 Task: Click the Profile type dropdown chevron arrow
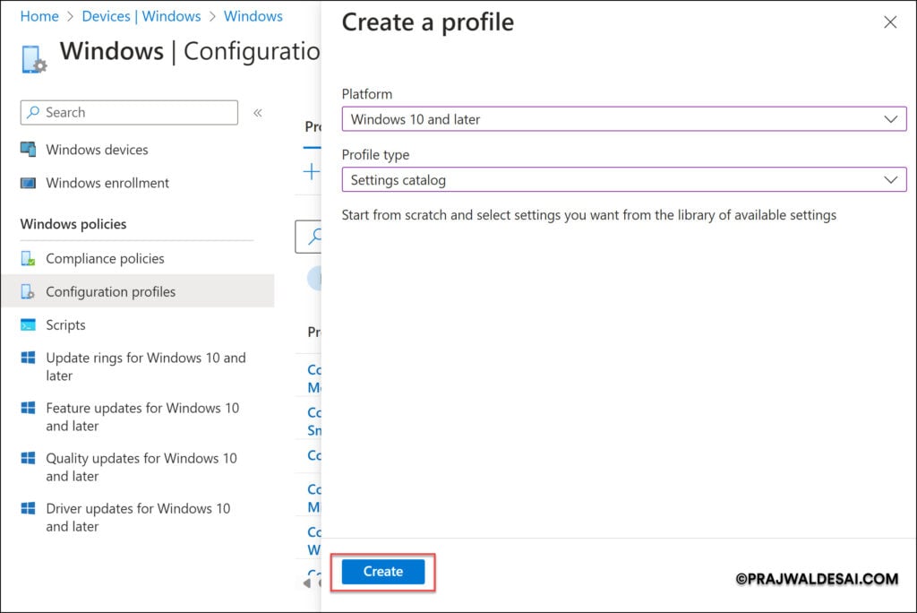pos(890,180)
